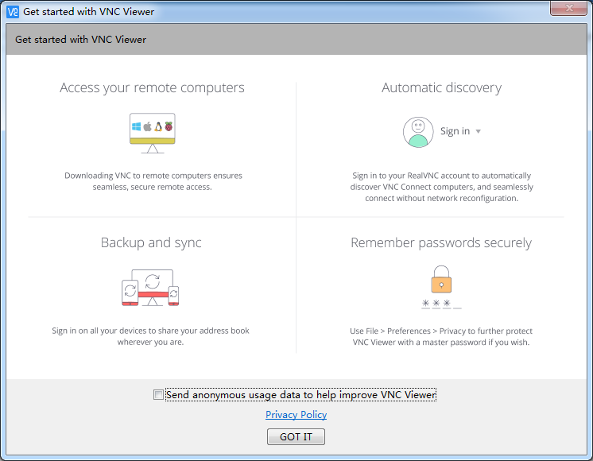Open the Sign in dropdown arrow
The height and width of the screenshot is (461, 593).
478,132
